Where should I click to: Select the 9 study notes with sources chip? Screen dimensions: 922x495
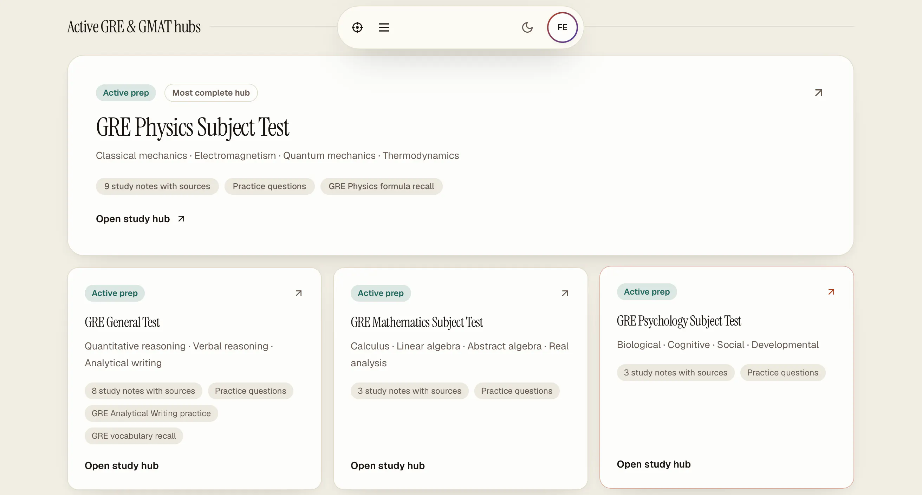click(157, 186)
